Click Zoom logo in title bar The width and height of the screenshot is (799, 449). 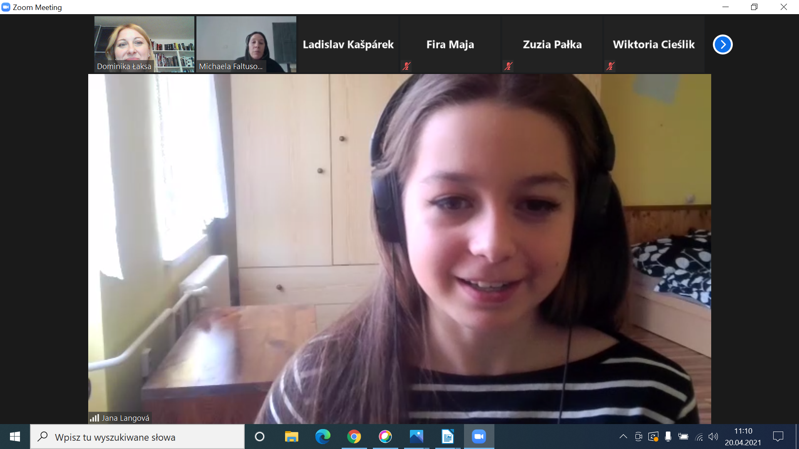[x=6, y=7]
